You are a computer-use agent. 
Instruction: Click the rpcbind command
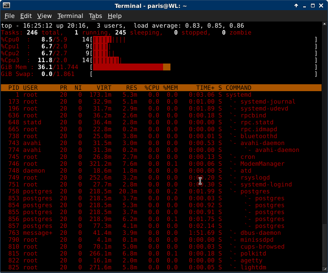click(253, 116)
